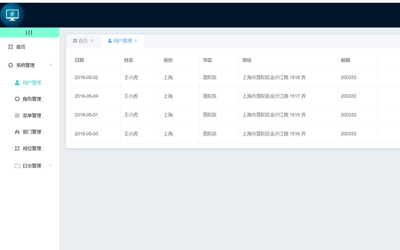Click 王小虎 in the 2016-05-02 row
Viewport: 400px width, 250px height.
[131, 78]
